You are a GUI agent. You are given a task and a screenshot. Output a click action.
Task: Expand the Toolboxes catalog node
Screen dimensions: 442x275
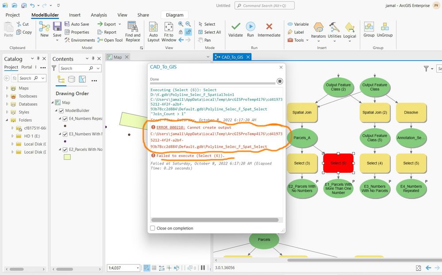(x=7, y=96)
